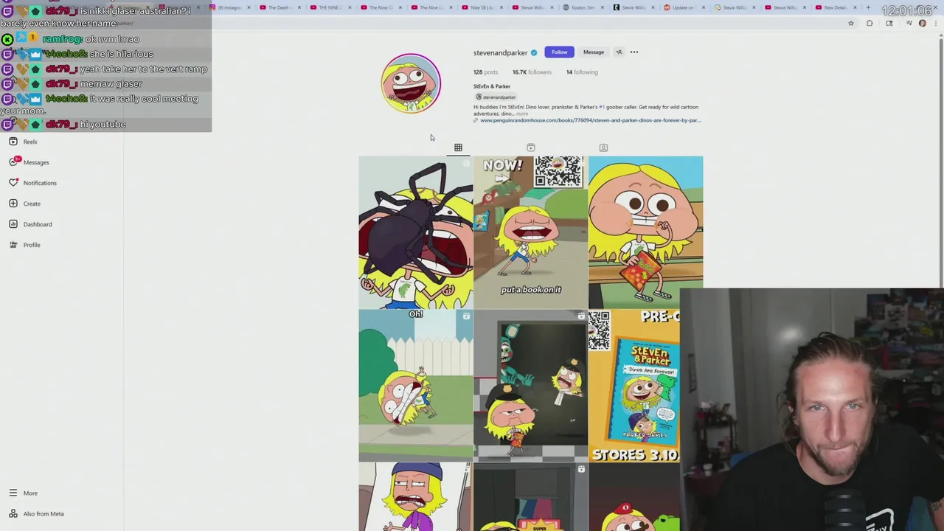Open the stevenandparker Threads link
The height and width of the screenshot is (531, 944).
496,97
